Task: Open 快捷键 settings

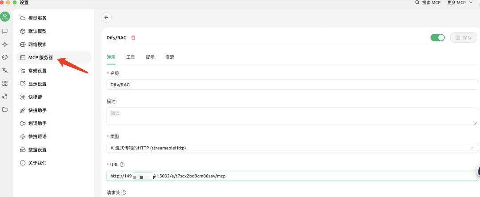Action: pos(54,97)
